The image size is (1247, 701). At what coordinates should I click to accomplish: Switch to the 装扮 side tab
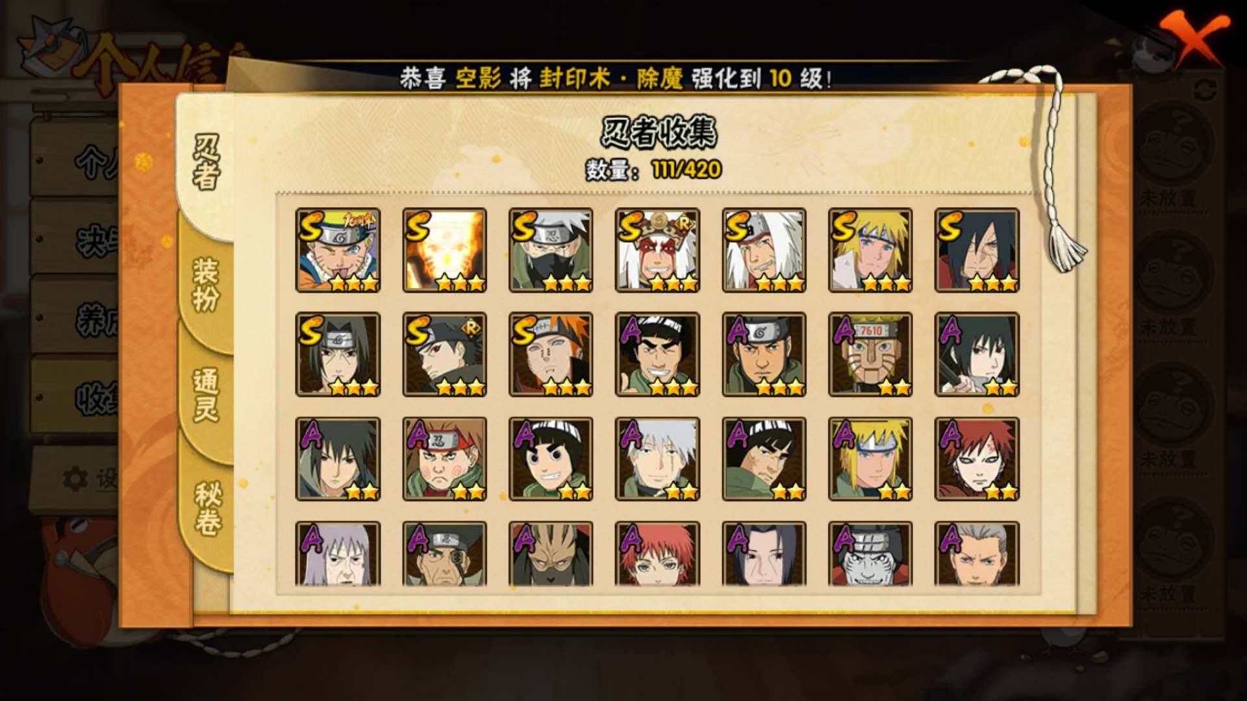coord(206,284)
